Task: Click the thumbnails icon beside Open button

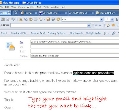Action: click(16, 13)
